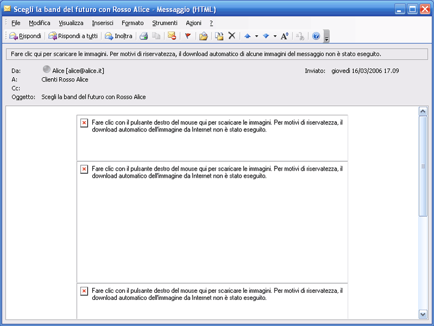434x326 pixels.
Task: Go to previous item with blue up arrow
Action: [x=248, y=36]
